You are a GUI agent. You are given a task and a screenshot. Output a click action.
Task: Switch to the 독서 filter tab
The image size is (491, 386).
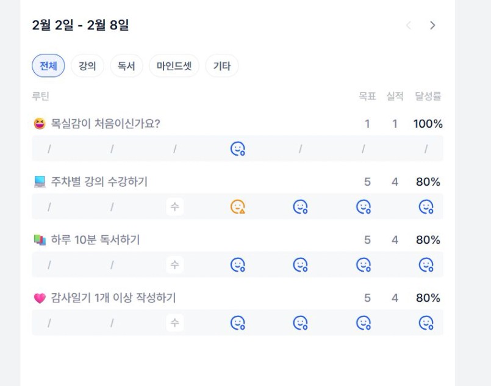(x=126, y=66)
